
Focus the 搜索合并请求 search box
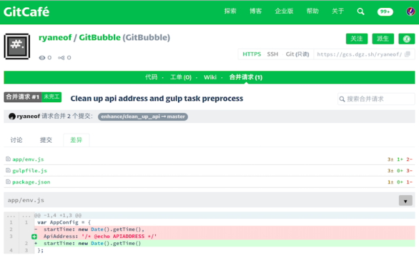(376, 99)
